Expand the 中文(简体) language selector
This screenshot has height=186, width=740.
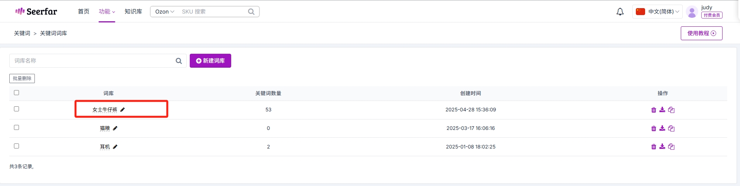click(x=658, y=12)
